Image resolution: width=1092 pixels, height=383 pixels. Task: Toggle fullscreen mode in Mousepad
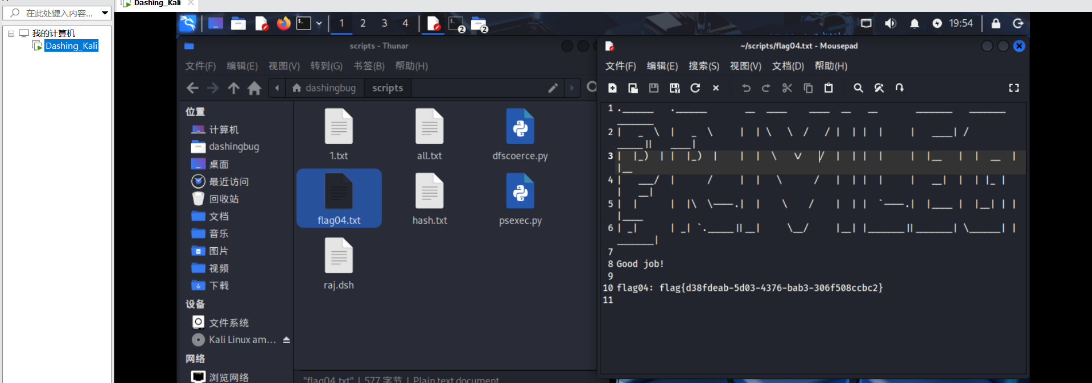click(x=1013, y=88)
